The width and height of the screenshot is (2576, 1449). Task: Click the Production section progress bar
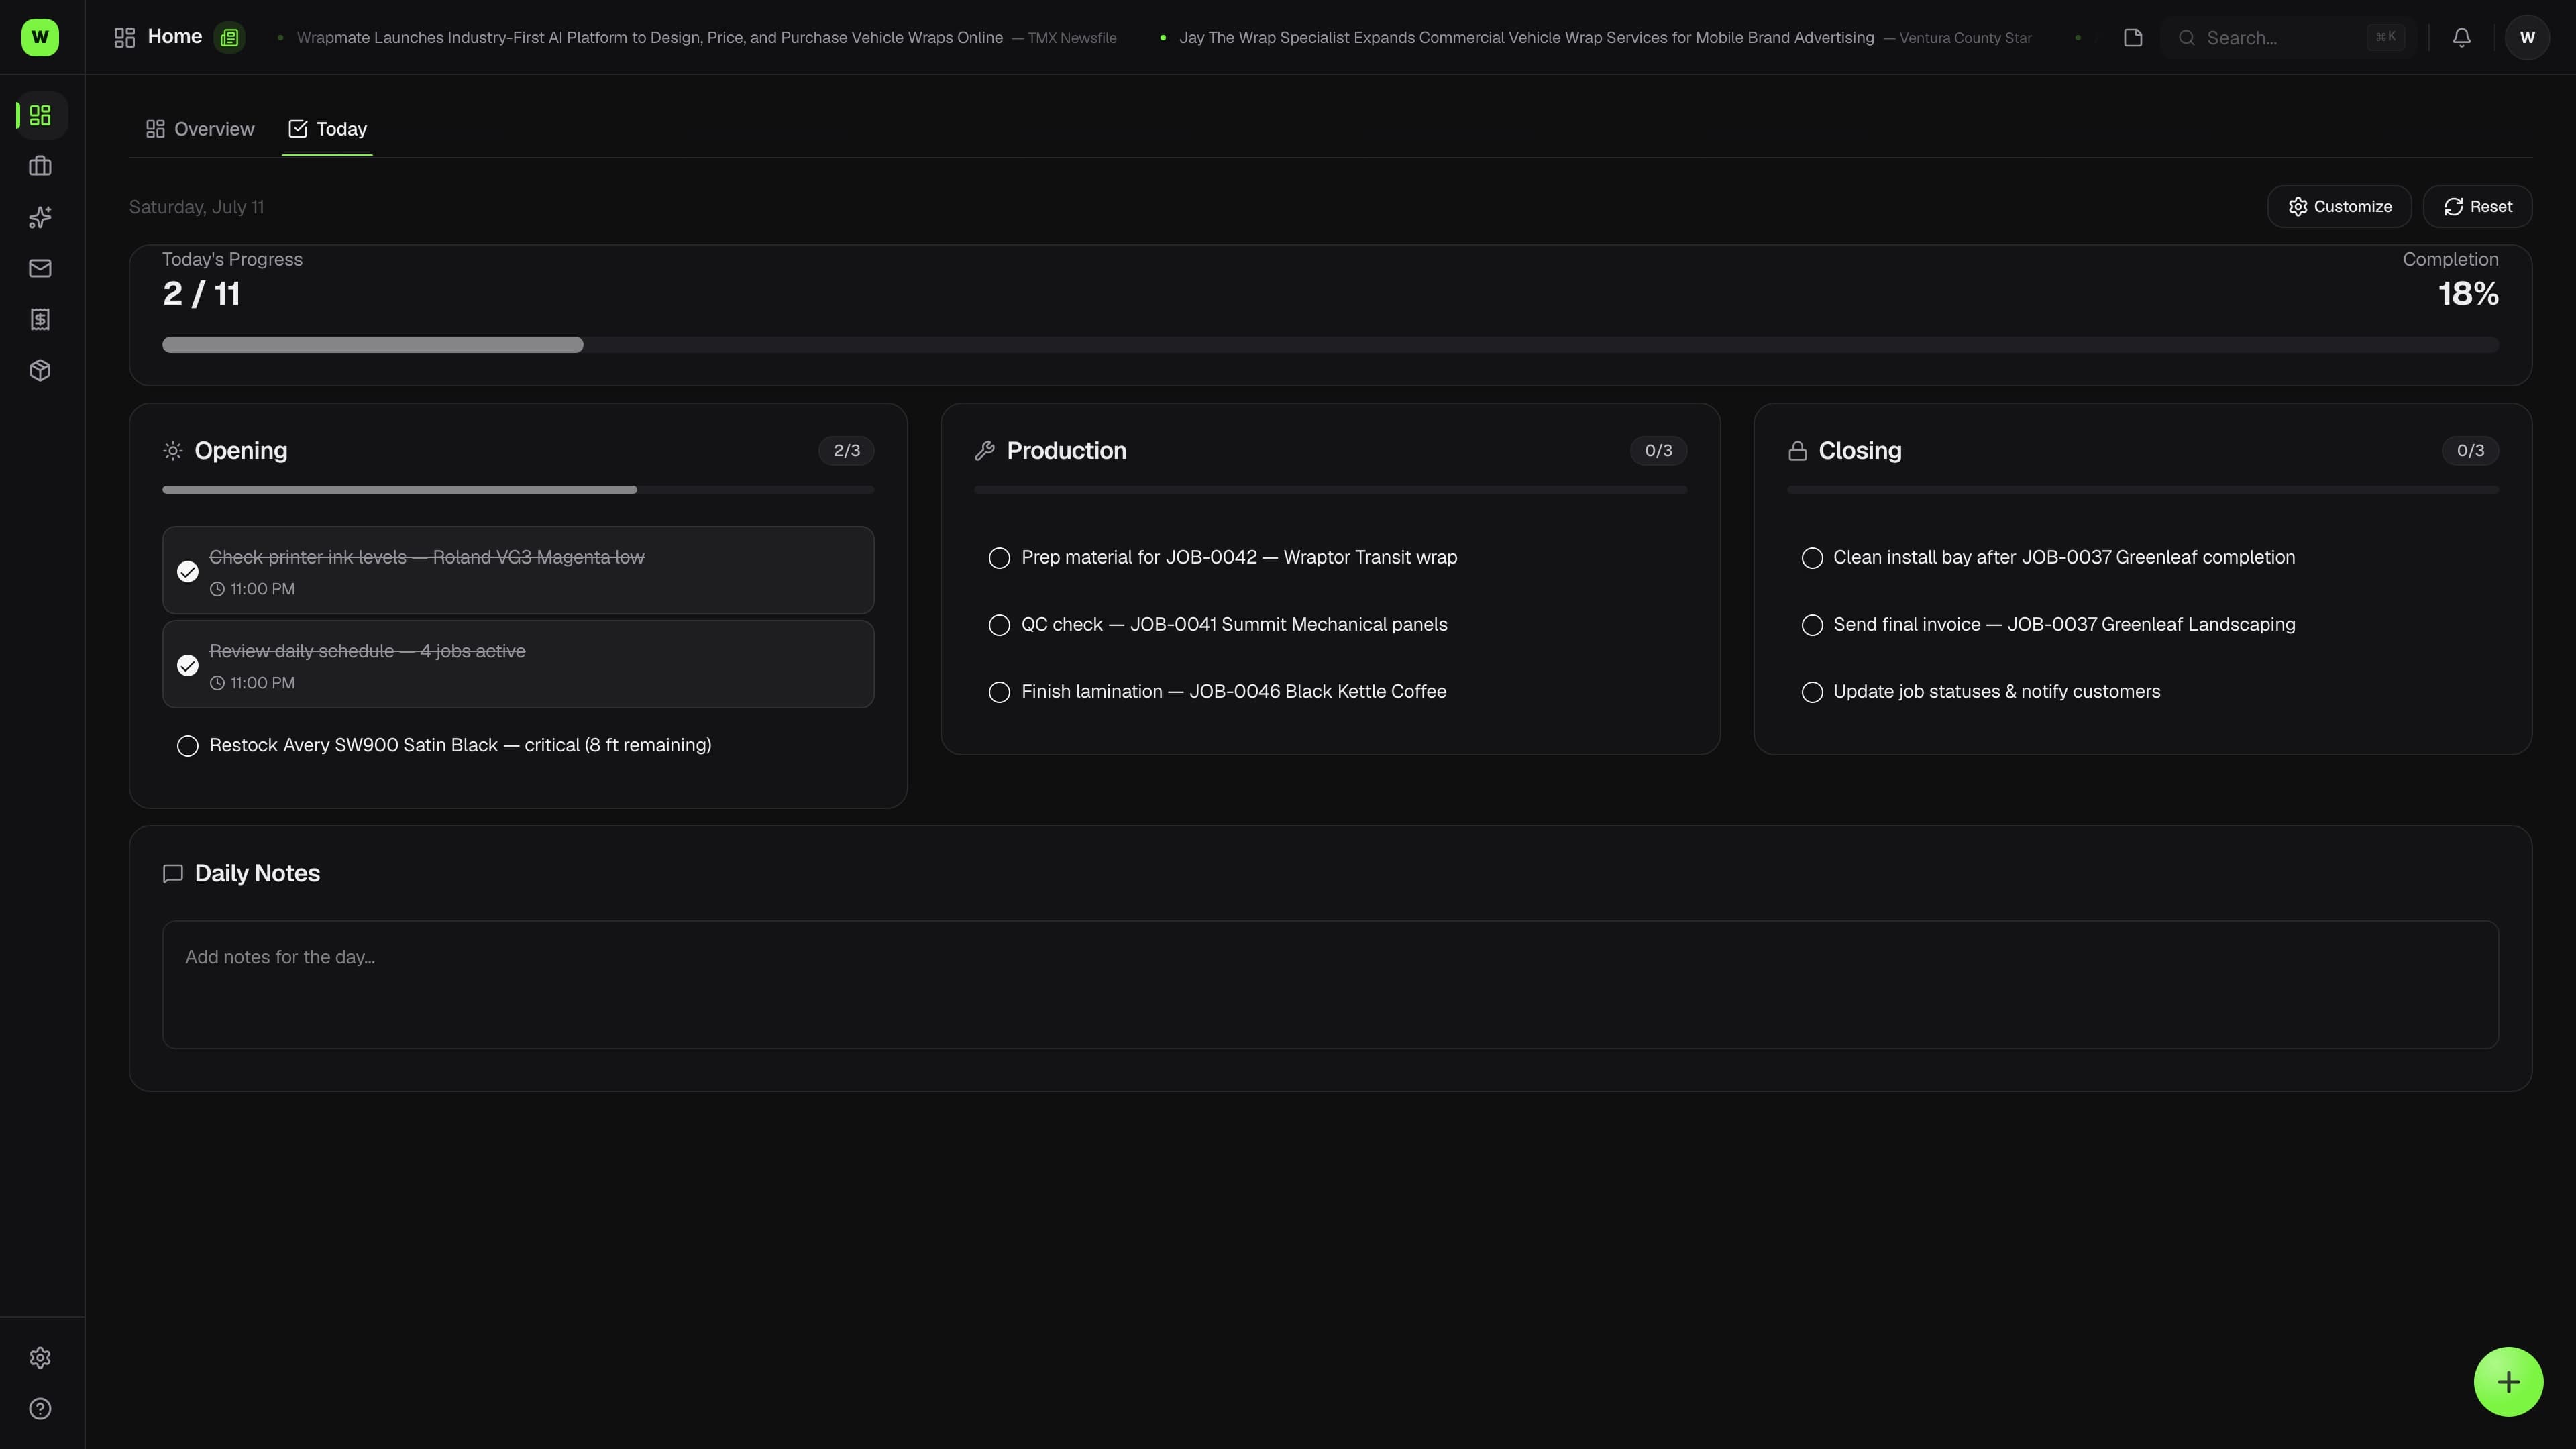point(1330,490)
